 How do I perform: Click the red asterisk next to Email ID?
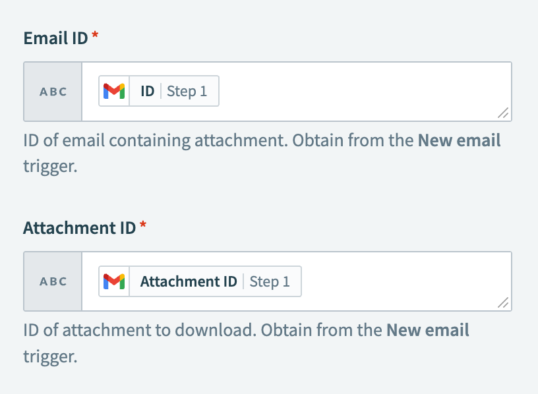pyautogui.click(x=94, y=33)
